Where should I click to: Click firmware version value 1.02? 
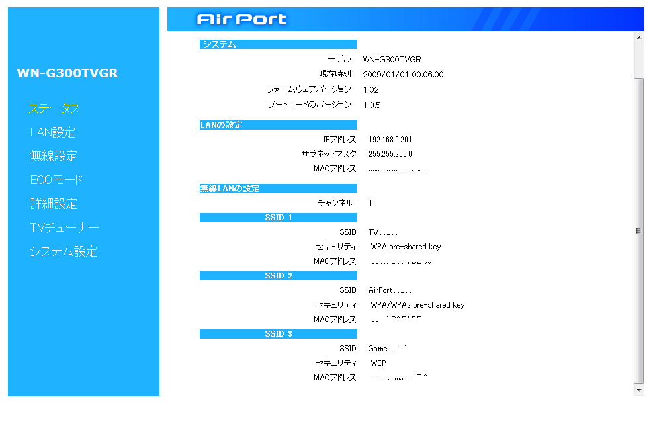371,90
